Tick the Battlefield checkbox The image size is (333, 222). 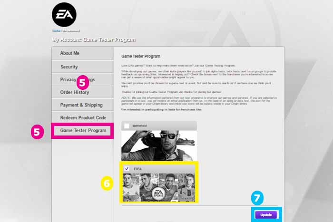pyautogui.click(x=127, y=125)
